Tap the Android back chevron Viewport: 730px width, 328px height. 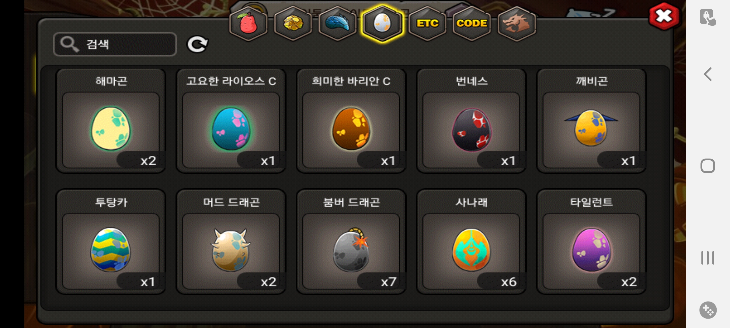click(x=708, y=74)
